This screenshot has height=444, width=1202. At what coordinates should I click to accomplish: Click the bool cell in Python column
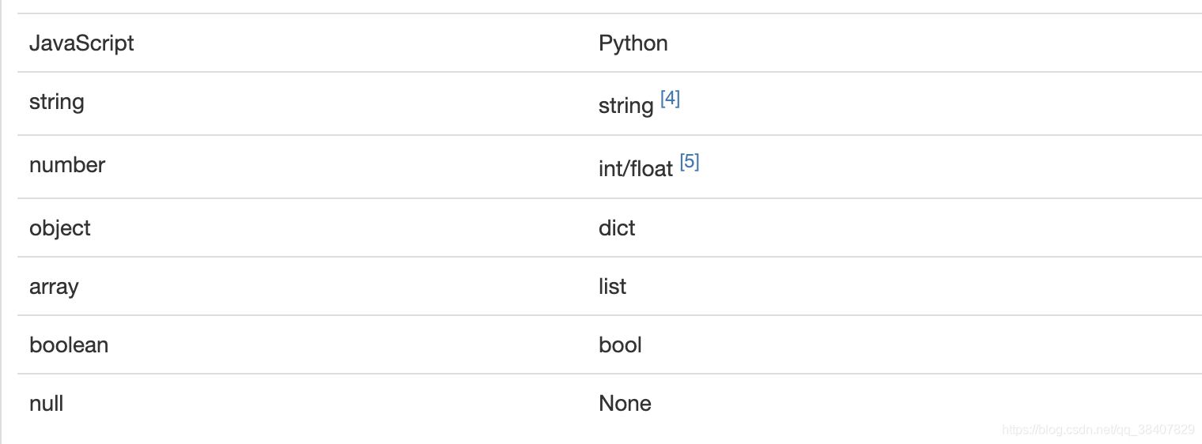[x=620, y=345]
